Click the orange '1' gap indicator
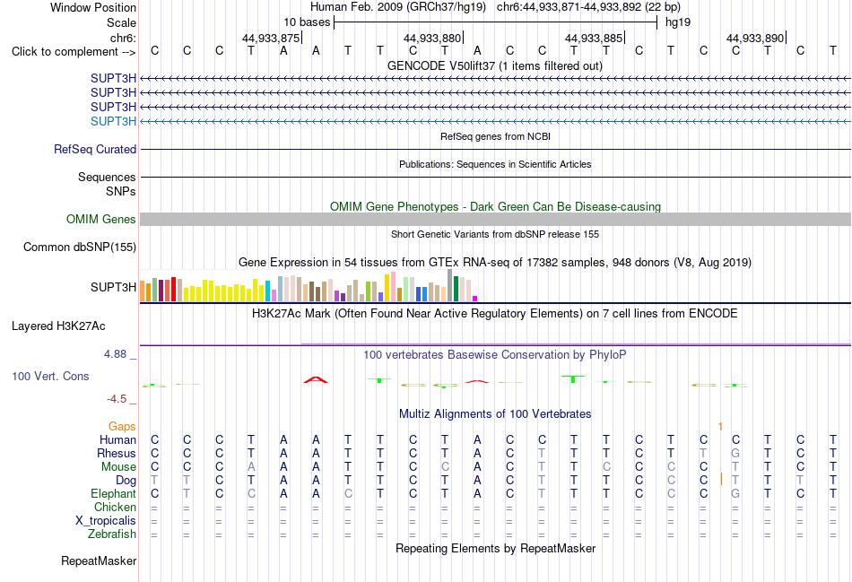 pos(720,427)
